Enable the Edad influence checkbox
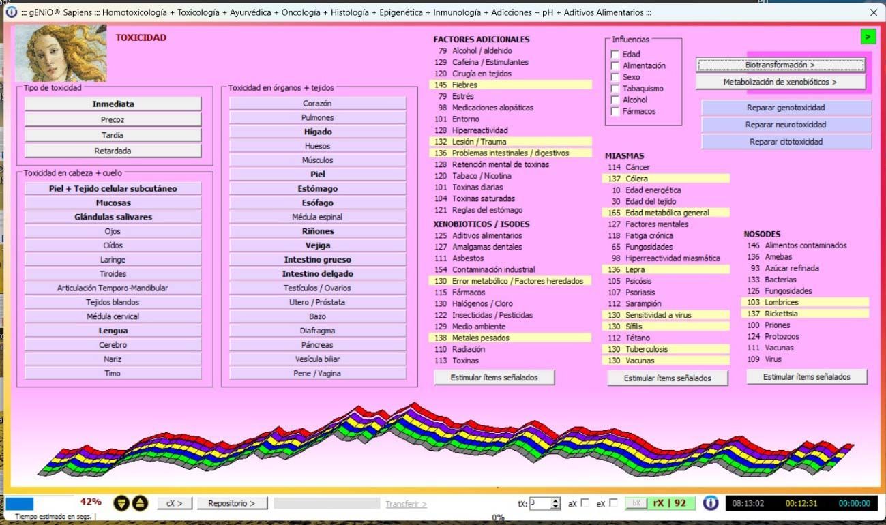 615,55
